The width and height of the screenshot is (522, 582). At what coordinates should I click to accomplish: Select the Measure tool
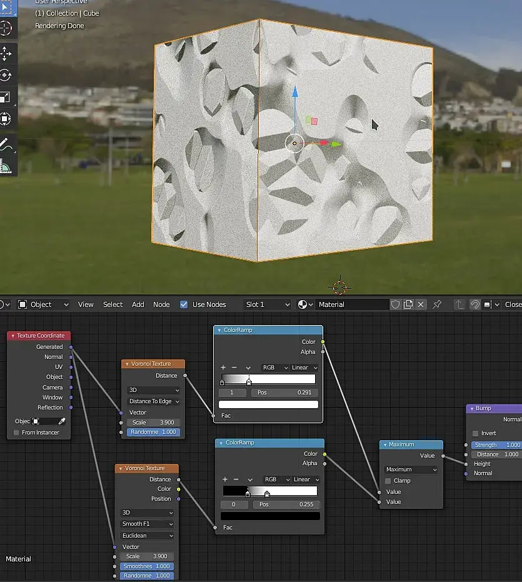click(x=6, y=166)
